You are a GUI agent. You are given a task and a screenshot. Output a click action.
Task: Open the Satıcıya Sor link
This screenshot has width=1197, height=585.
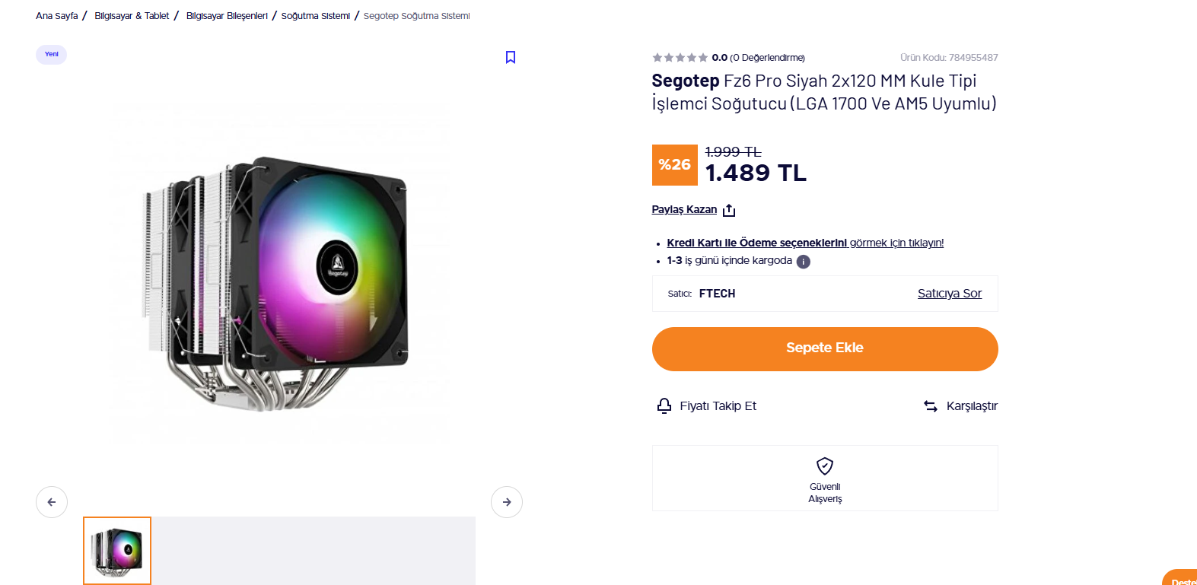[x=949, y=294]
